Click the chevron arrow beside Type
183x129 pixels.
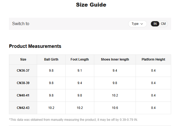pyautogui.click(x=142, y=24)
